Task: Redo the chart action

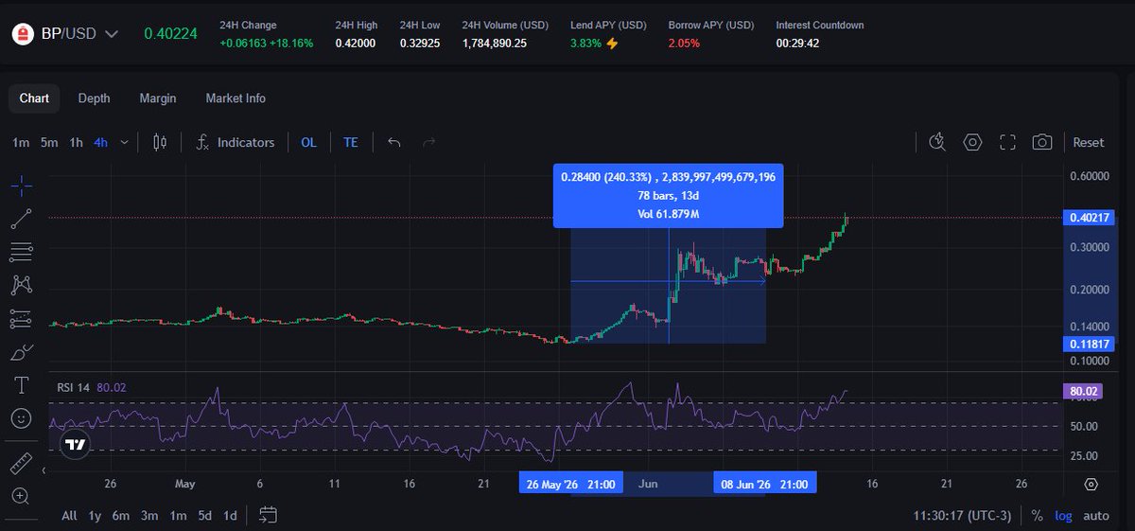Action: [x=428, y=142]
